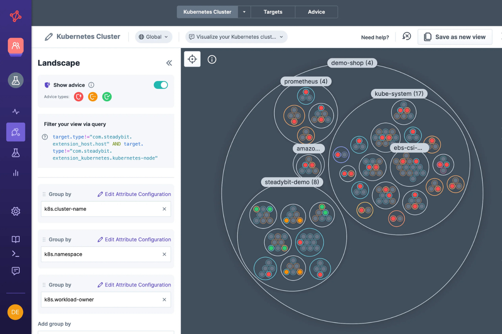Image resolution: width=502 pixels, height=334 pixels.
Task: Click the crosshair recenter button on map
Action: pyautogui.click(x=192, y=59)
